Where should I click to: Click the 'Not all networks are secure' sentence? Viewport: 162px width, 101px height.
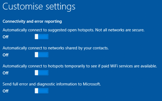point(120,30)
